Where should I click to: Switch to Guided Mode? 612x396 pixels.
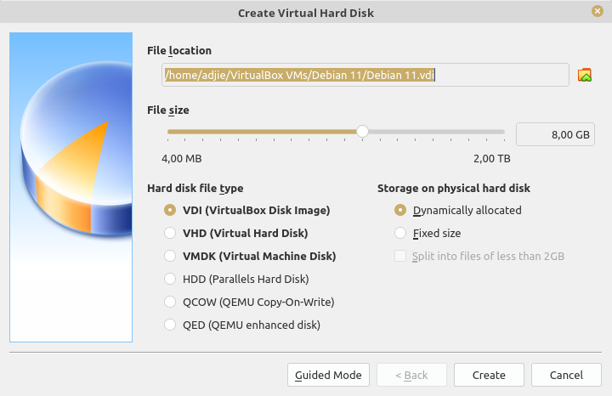pos(328,375)
